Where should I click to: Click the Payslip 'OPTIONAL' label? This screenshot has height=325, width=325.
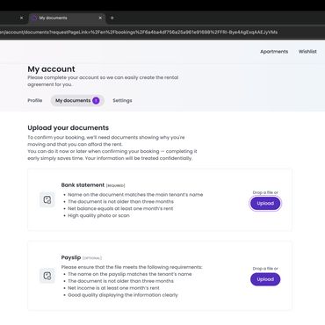[92, 258]
